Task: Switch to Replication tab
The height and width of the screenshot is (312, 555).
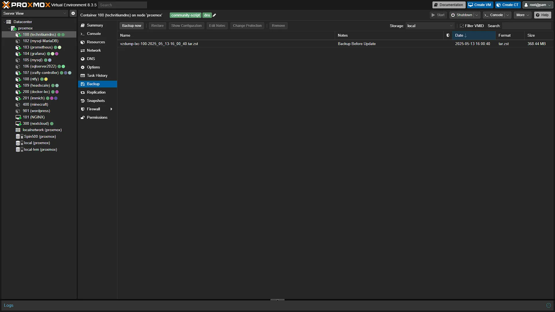Action: (x=97, y=92)
